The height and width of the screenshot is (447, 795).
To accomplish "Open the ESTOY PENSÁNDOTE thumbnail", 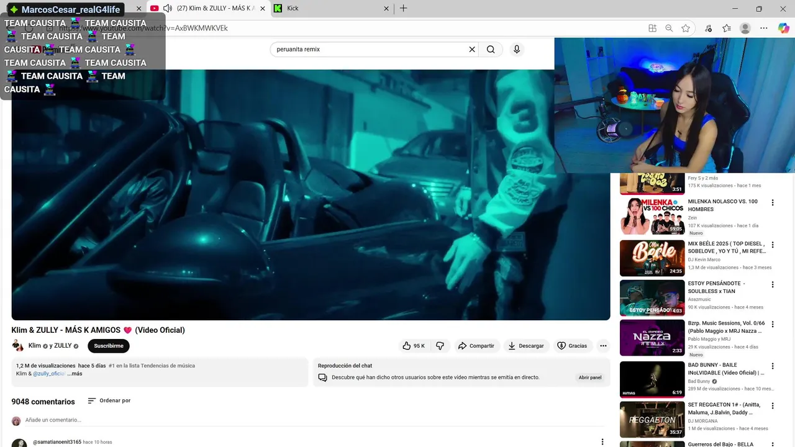I will click(x=652, y=298).
